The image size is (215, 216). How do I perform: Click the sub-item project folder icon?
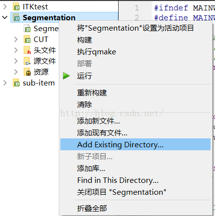click(16, 83)
